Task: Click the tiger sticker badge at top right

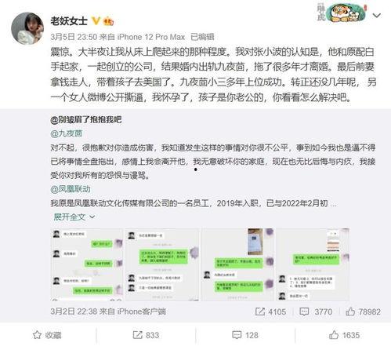Action: tap(342, 13)
